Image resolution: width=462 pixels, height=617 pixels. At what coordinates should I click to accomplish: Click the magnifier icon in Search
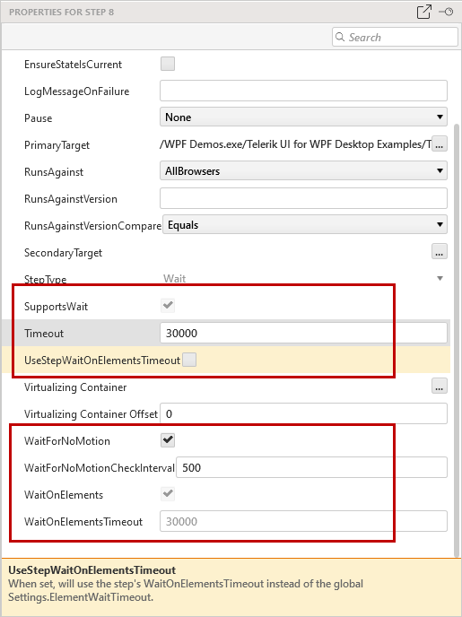click(x=340, y=37)
